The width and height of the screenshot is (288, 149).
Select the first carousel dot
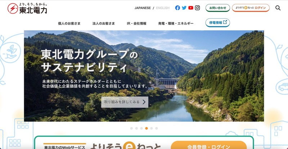click(x=131, y=128)
